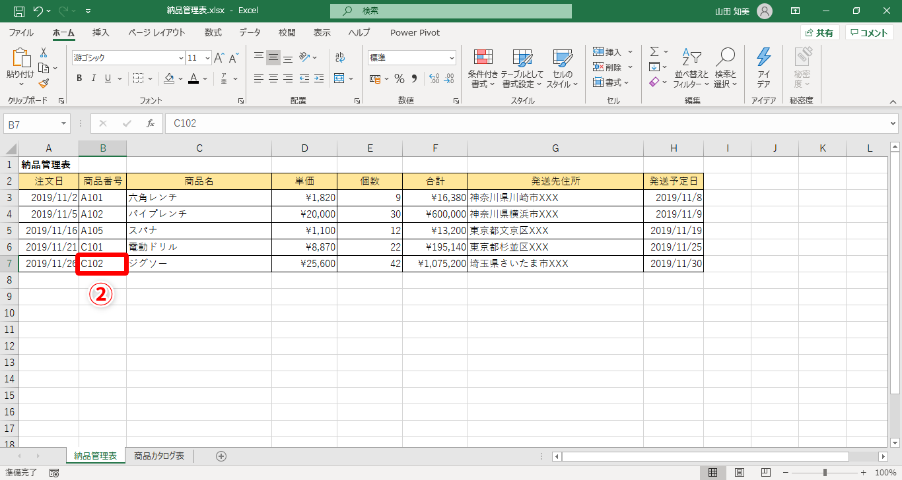902x480 pixels.
Task: Expand the formula bar with the chevron
Action: pyautogui.click(x=893, y=123)
